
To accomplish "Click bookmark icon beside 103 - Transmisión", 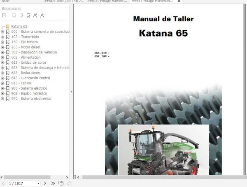I will tap(8, 37).
